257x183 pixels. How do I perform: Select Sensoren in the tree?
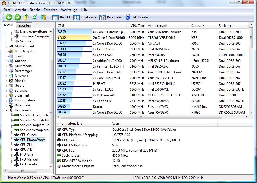(26, 41)
